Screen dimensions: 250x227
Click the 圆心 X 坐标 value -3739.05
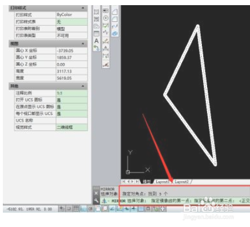tap(72, 50)
